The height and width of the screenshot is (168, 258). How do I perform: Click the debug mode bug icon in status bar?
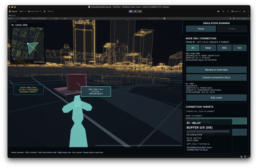[x=241, y=157]
